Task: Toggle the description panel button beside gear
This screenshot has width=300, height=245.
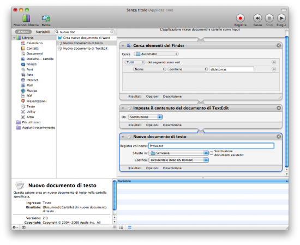Action: coord(23,227)
